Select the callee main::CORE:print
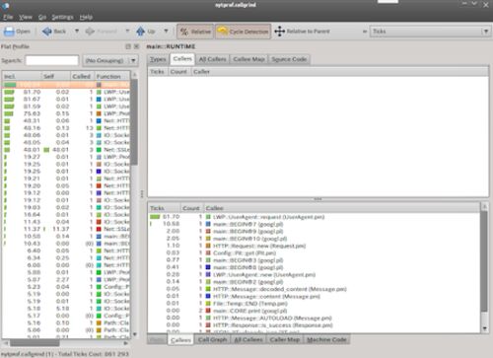The image size is (493, 358). point(314,311)
